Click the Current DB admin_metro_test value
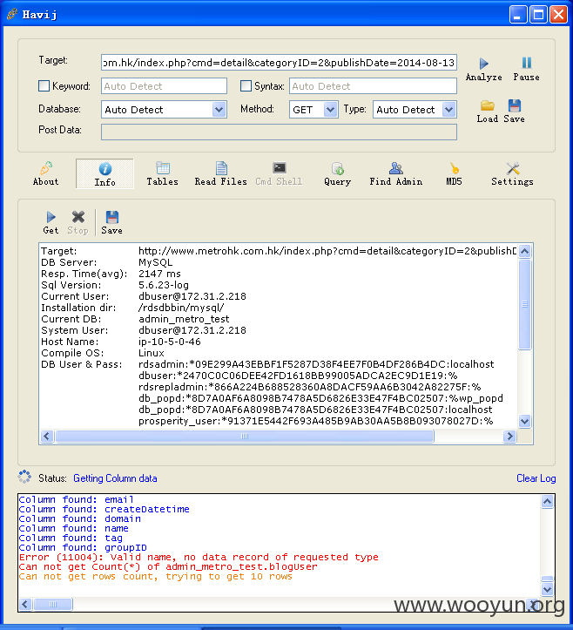The width and height of the screenshot is (573, 630). point(184,319)
